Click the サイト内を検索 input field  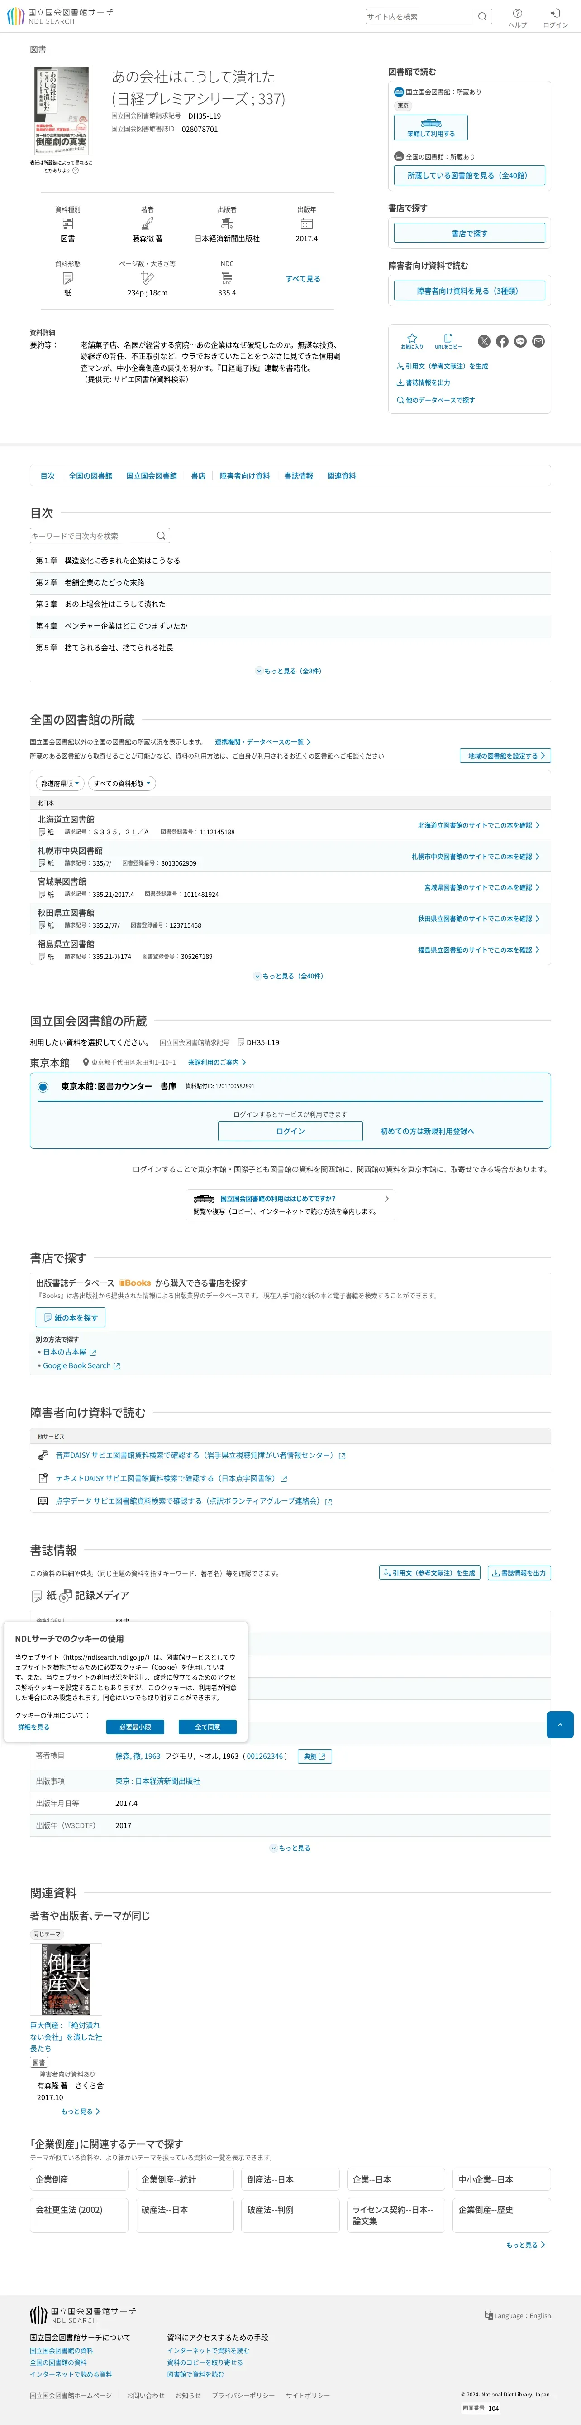(x=419, y=16)
